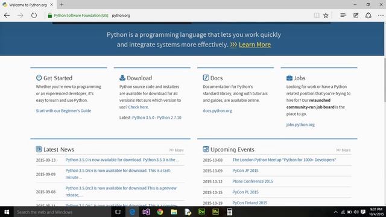Open the Plone Conference 2015 event
This screenshot has width=386, height=217.
tap(253, 181)
